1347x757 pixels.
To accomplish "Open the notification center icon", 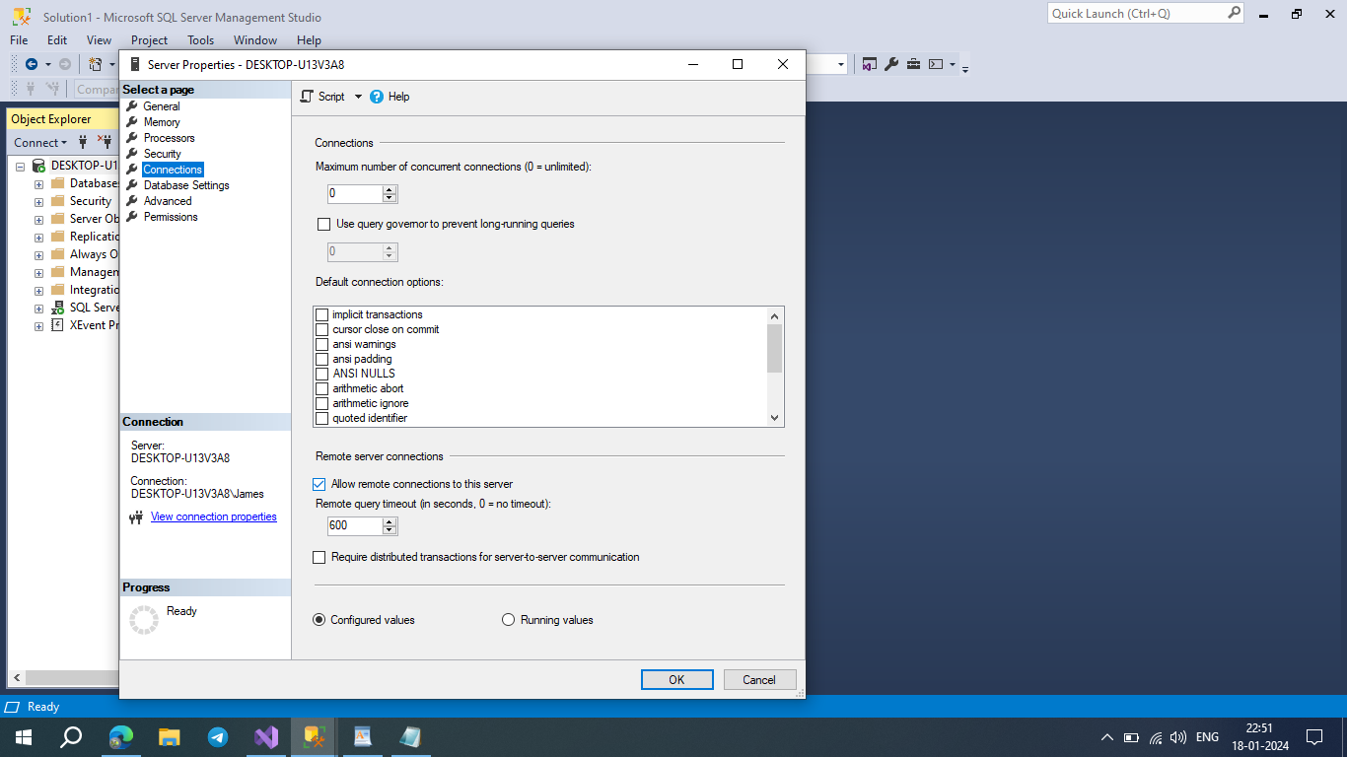I will click(1314, 736).
